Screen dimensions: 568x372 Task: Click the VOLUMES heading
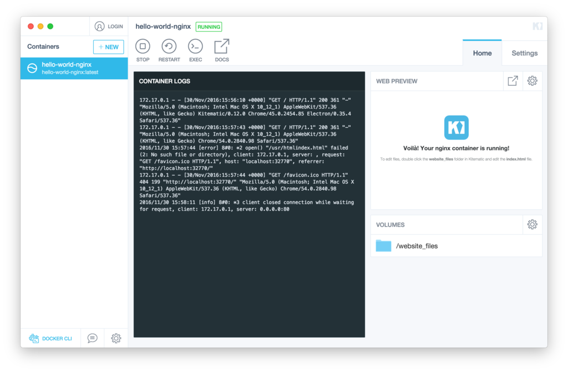[390, 225]
